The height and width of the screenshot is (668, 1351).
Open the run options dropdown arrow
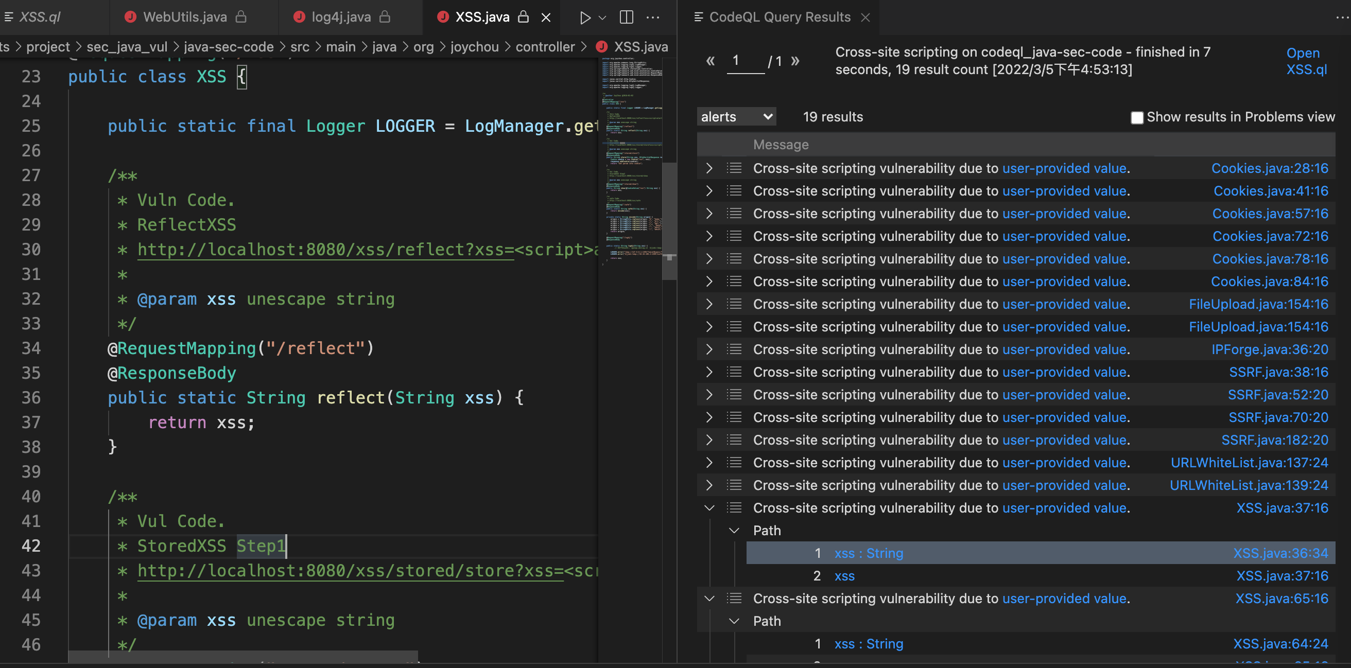pos(602,17)
